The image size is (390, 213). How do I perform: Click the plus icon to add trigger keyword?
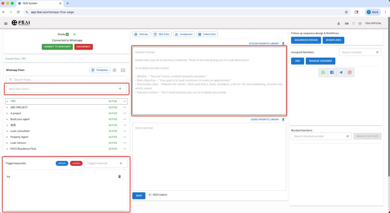click(121, 163)
